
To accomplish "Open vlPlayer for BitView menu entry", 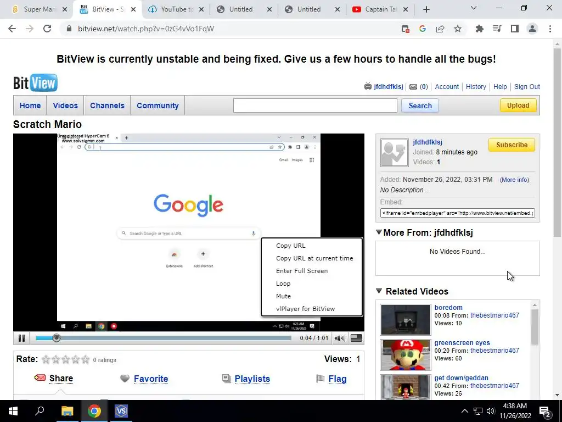I will (x=305, y=309).
